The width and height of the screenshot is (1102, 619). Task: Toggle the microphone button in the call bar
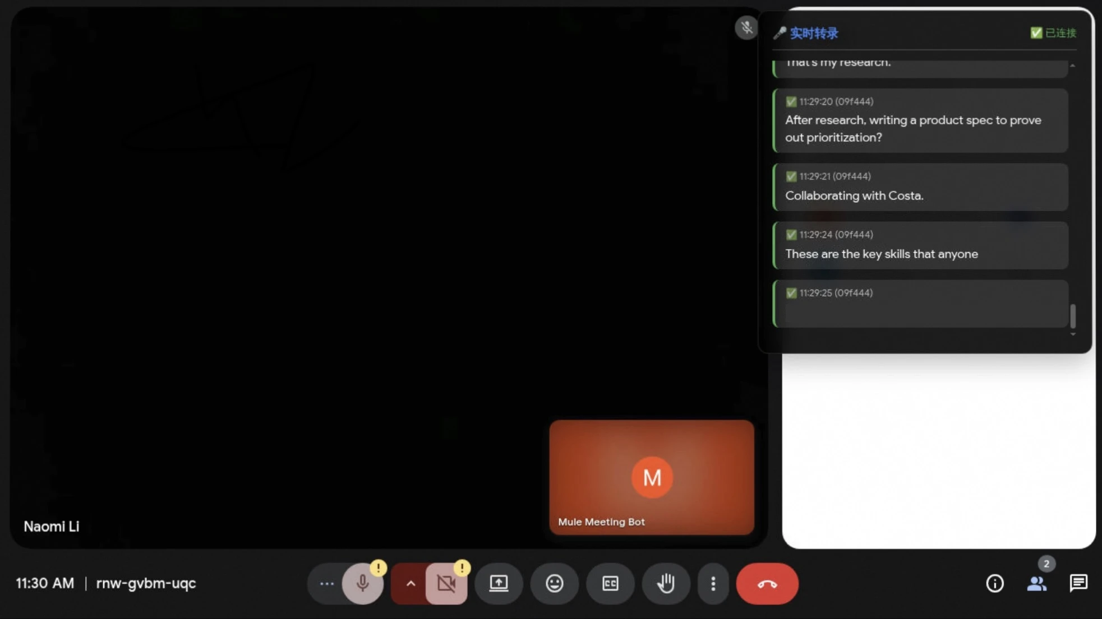[363, 584]
